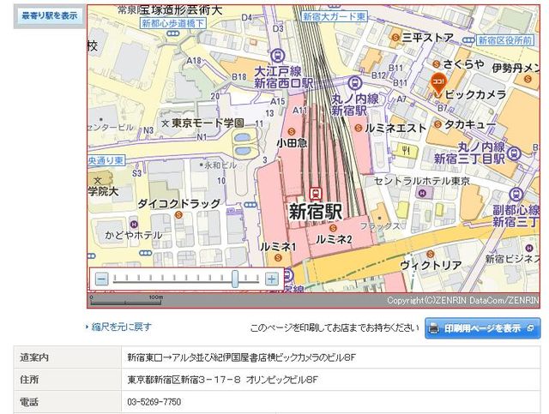This screenshot has height=414, width=549.
Task: Click the ルミネエスト shop icon
Action: click(x=357, y=127)
